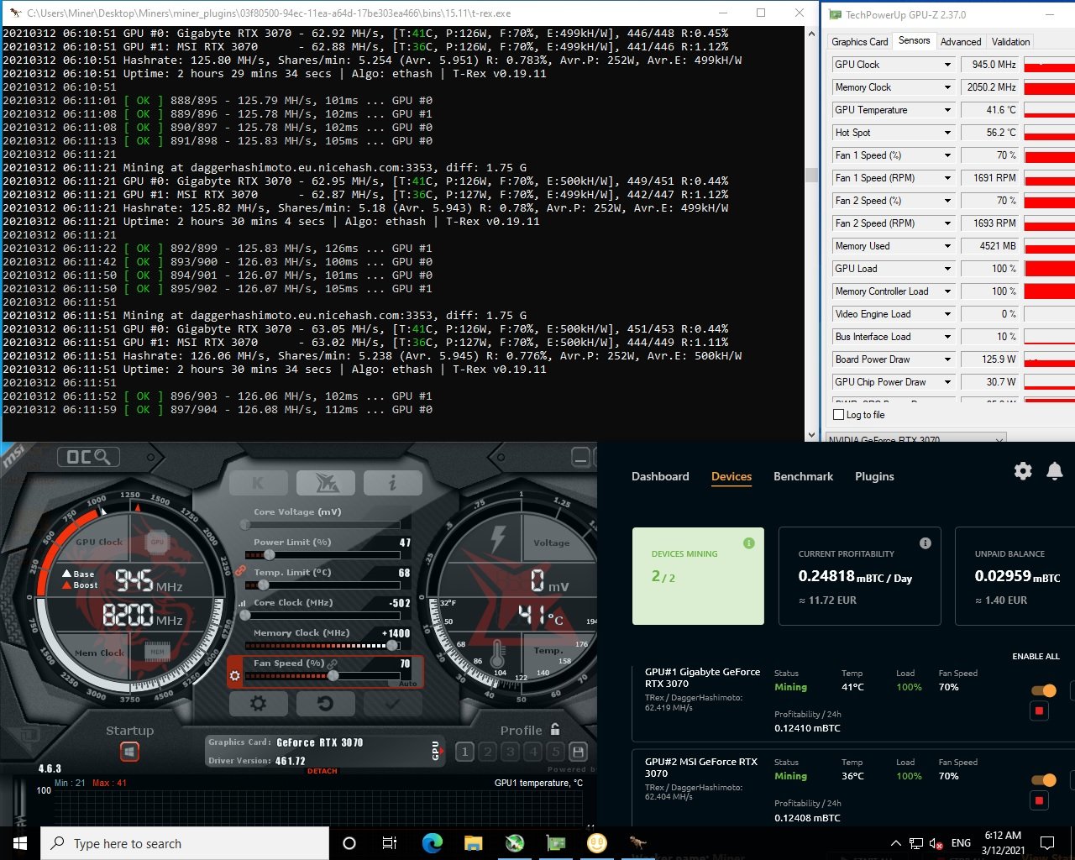Click the DETACH link in Afterburner
The image size is (1075, 860).
(x=322, y=771)
